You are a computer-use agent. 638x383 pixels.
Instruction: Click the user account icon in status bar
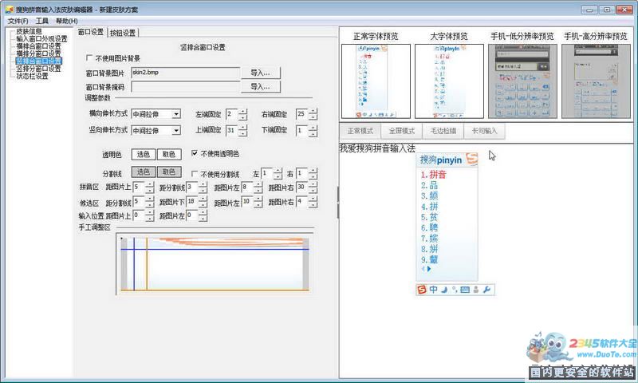click(476, 290)
